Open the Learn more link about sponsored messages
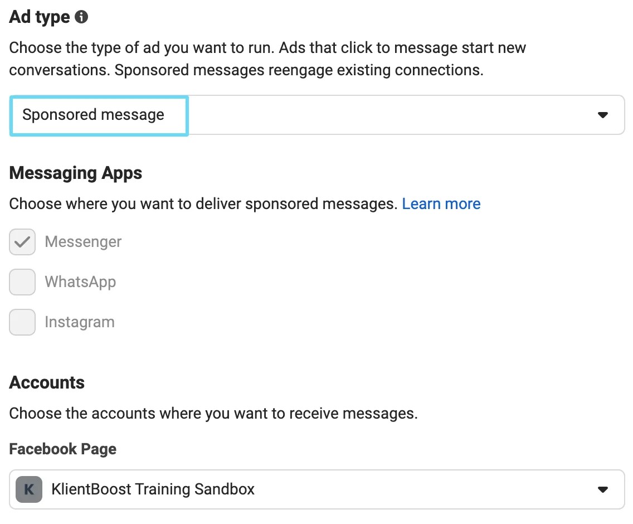This screenshot has width=633, height=524. 441,203
